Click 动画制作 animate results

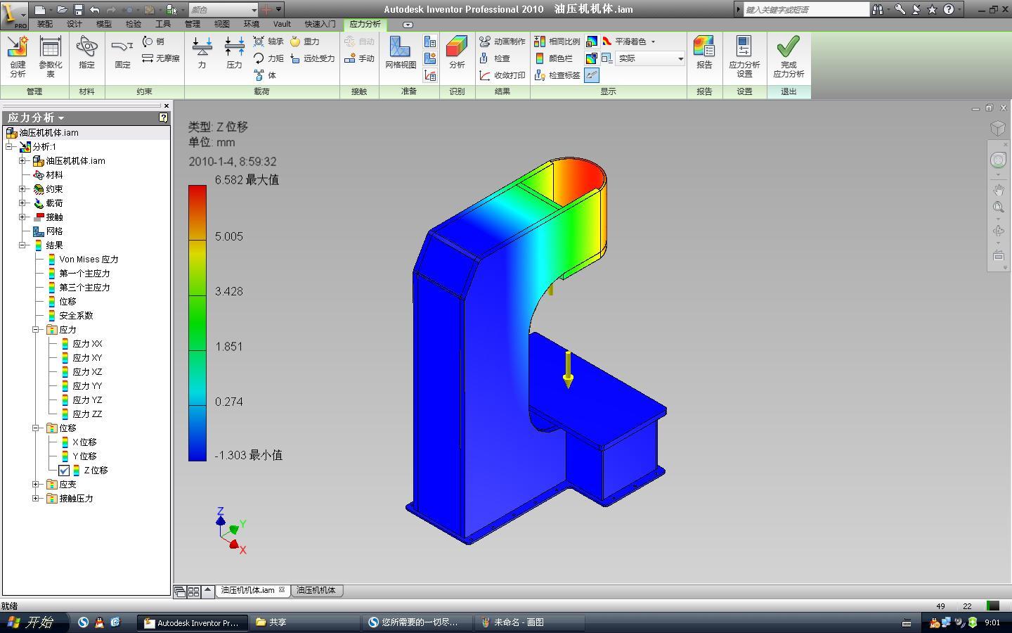(x=502, y=41)
